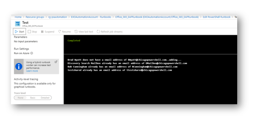
Task: Open View last test clock icon
Action: click(x=76, y=31)
